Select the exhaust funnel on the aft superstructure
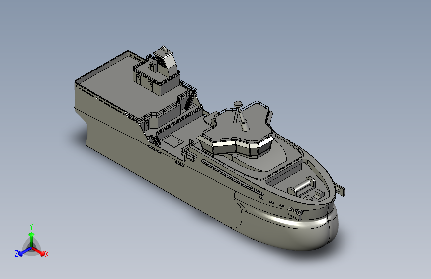This screenshot has width=431, height=279. tap(166, 61)
